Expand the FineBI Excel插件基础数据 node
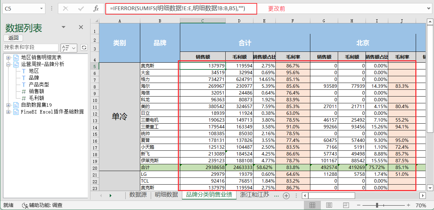This screenshot has width=434, height=210. pos(8,111)
